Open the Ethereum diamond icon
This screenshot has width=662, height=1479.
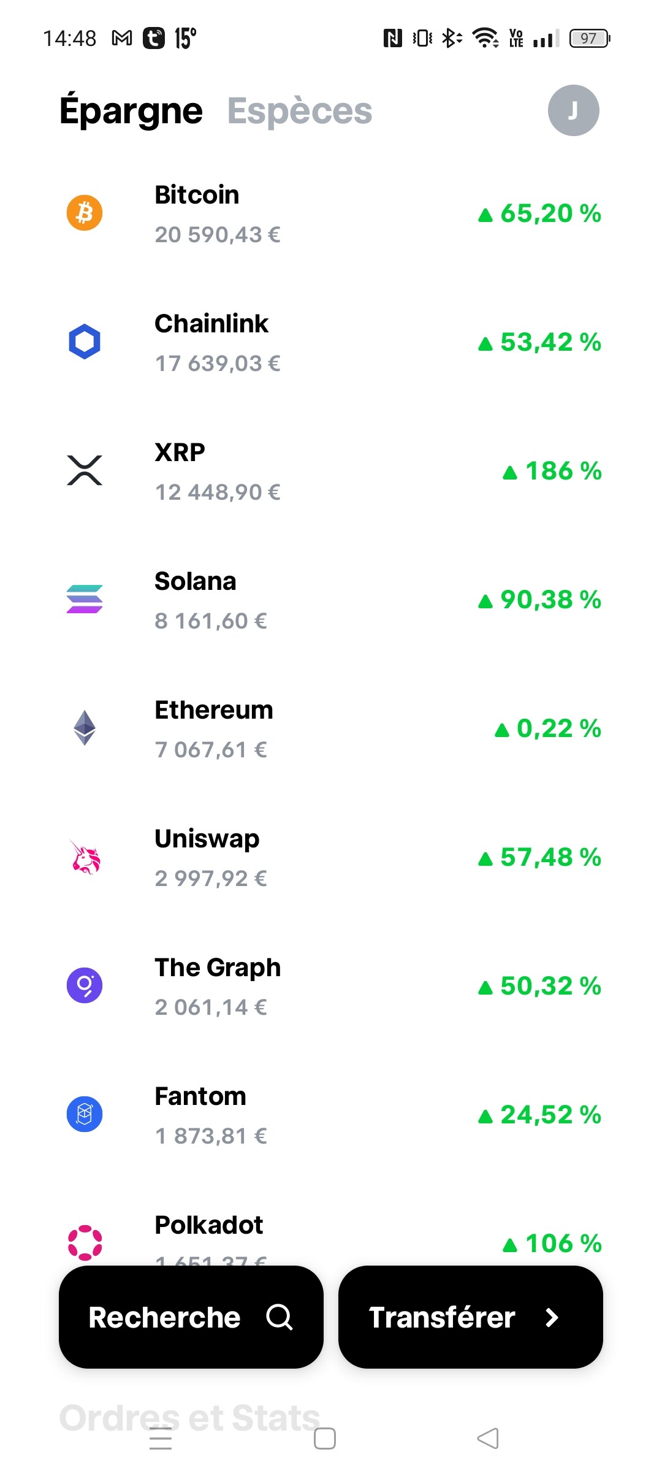pos(85,728)
